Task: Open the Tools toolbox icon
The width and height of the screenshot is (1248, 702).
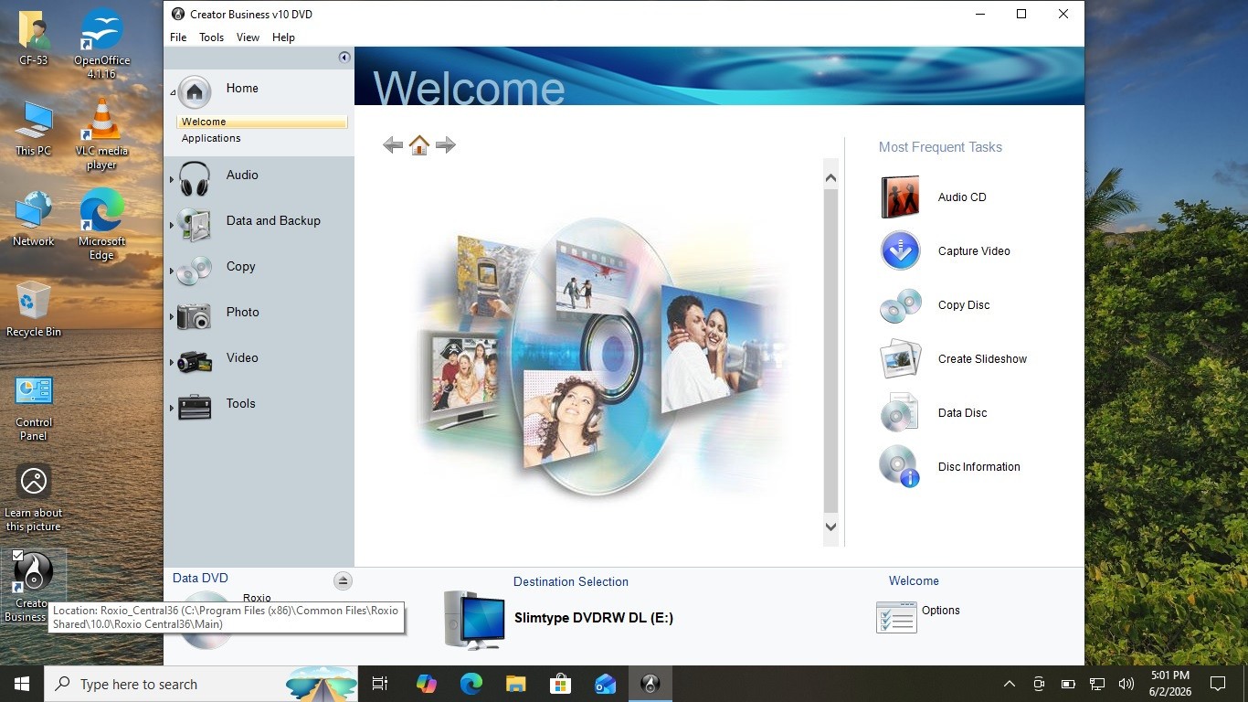Action: pyautogui.click(x=195, y=407)
